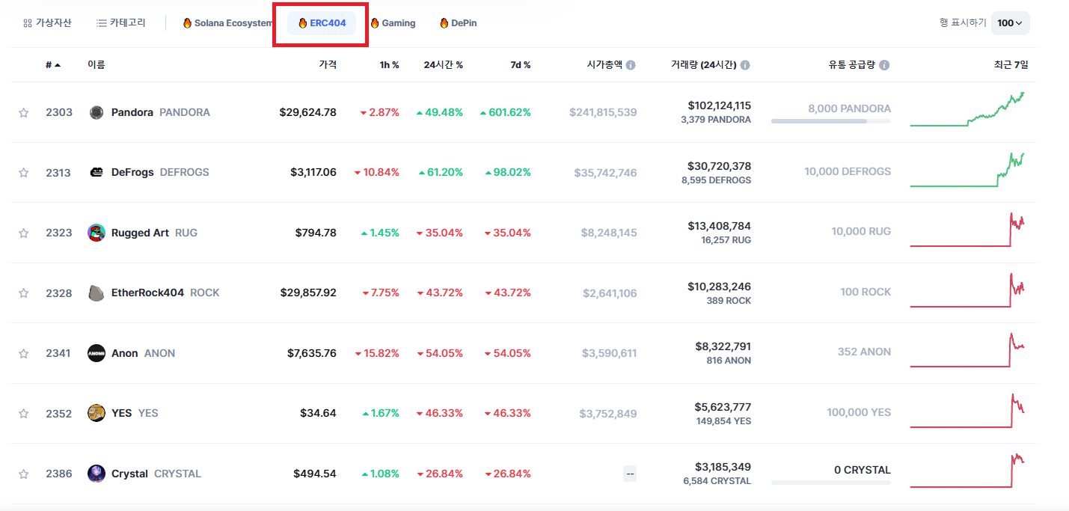The width and height of the screenshot is (1069, 511).
Task: Click DeFrogs 24h change 61.20%
Action: click(x=440, y=172)
